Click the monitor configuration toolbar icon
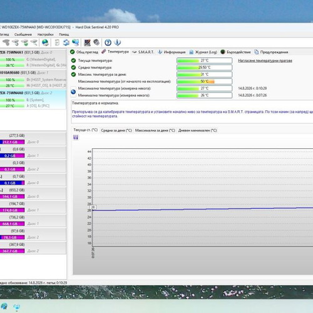 [87, 43]
